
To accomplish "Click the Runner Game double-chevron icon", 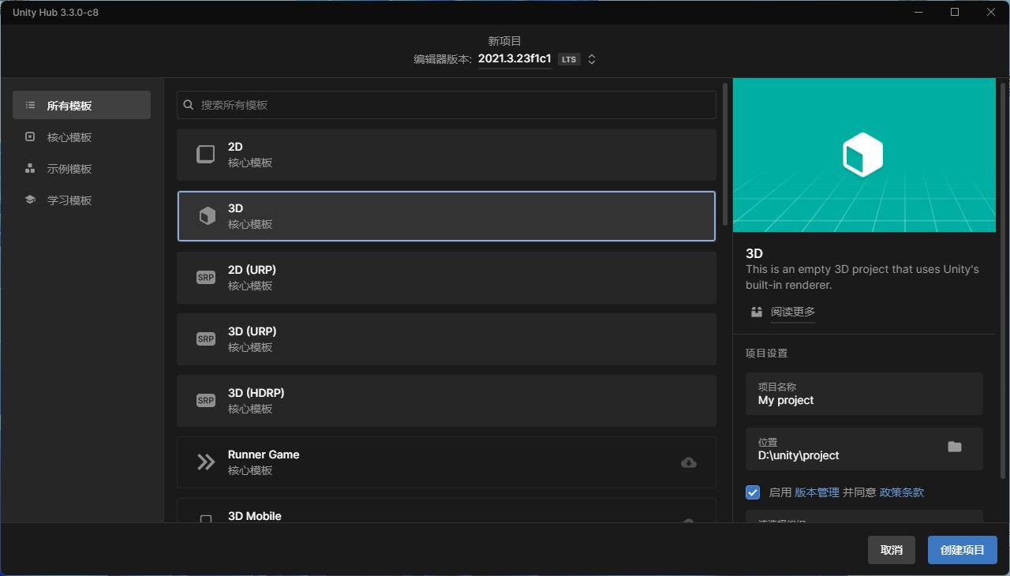I will click(206, 462).
